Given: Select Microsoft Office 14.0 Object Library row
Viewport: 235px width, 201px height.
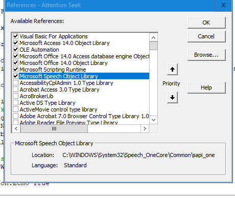Looking at the screenshot, I should coord(63,63).
